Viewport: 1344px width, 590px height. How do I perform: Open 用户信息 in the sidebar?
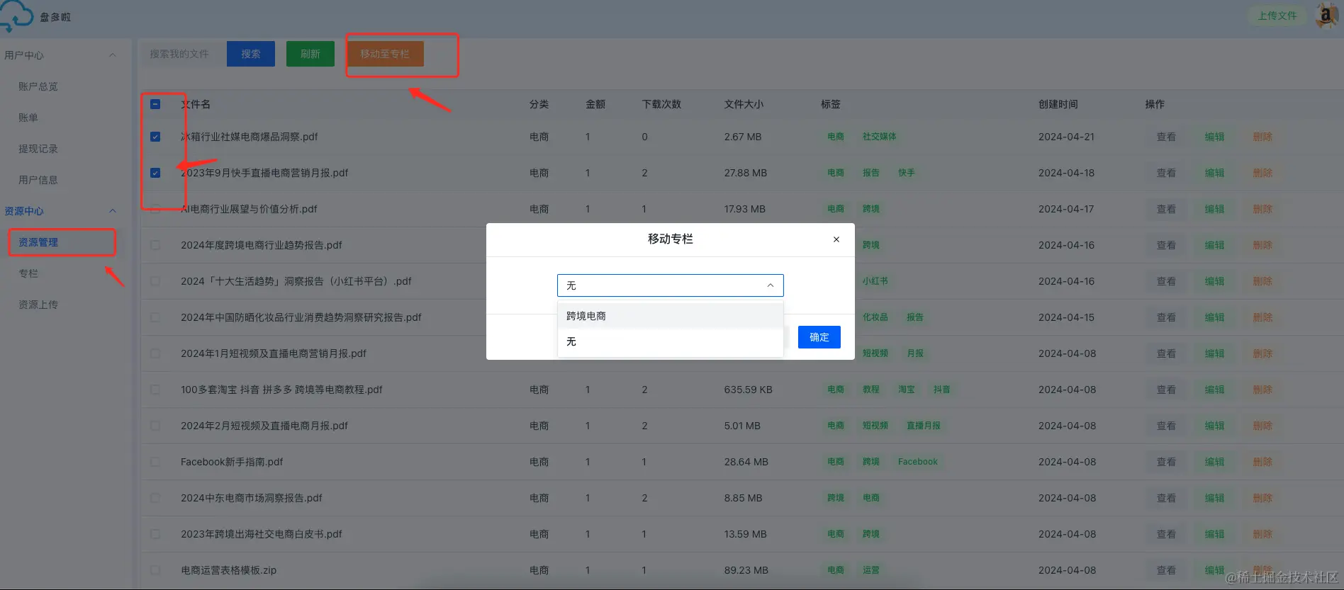tap(38, 180)
